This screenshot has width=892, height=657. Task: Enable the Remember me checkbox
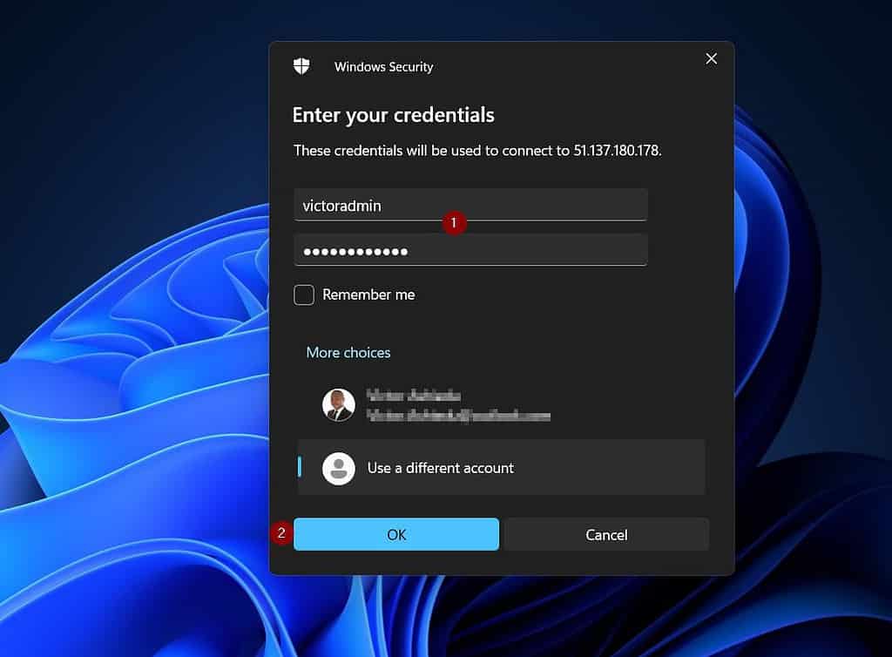click(x=304, y=295)
